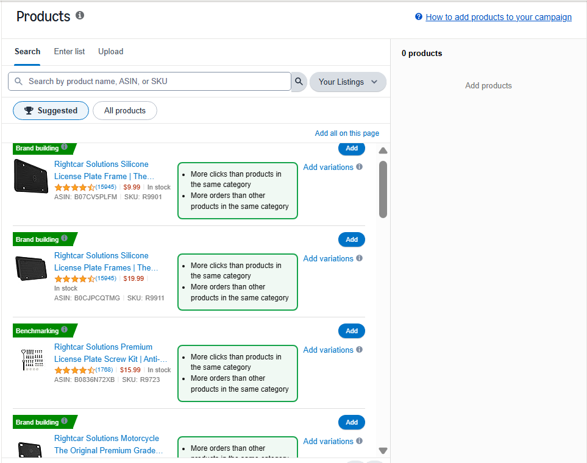The image size is (587, 463).
Task: Open Premium License Plate Screw Kit title
Action: [110, 353]
